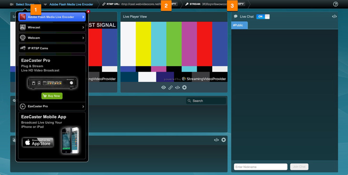Click the EzeCaster Pro device image

pyautogui.click(x=52, y=82)
